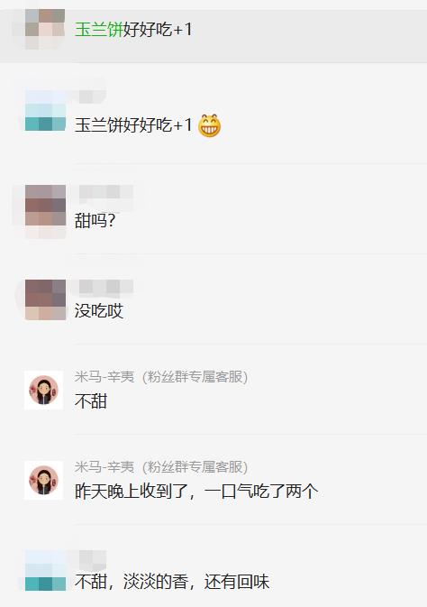This screenshot has width=427, height=607.
Task: Click the message 不甜，淡淡的香，还有回味
Action: pyautogui.click(x=172, y=582)
